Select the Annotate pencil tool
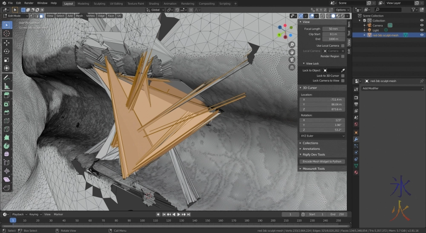 click(x=7, y=78)
